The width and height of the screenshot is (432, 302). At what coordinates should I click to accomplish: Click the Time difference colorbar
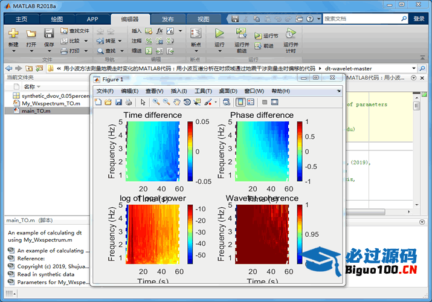click(x=190, y=151)
